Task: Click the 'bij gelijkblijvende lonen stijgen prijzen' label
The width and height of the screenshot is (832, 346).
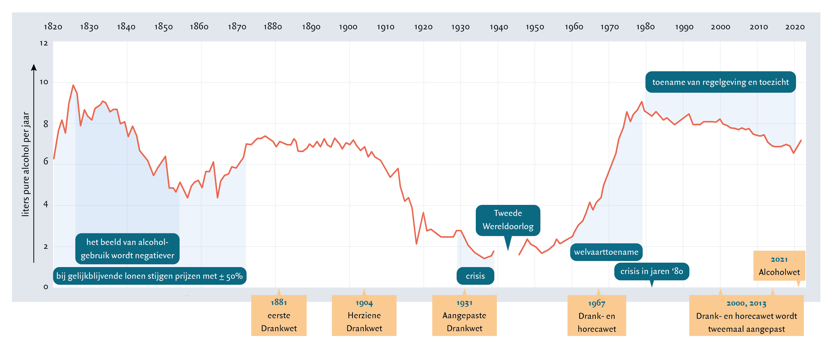Action: tap(150, 276)
